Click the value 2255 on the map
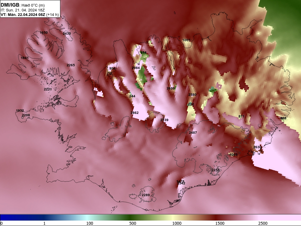Screen dimensions: 301x226 216,170
